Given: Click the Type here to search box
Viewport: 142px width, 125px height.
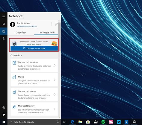Looking at the screenshot, I should point(34,122).
